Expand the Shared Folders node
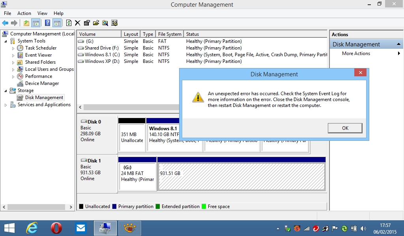 13,62
